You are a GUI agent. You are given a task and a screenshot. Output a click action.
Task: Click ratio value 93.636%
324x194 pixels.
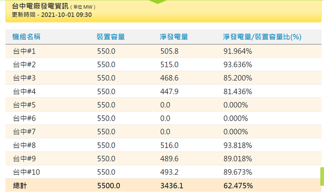click(x=238, y=65)
